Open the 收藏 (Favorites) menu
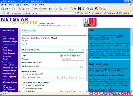This screenshot has width=133, height=96. pos(26,5)
